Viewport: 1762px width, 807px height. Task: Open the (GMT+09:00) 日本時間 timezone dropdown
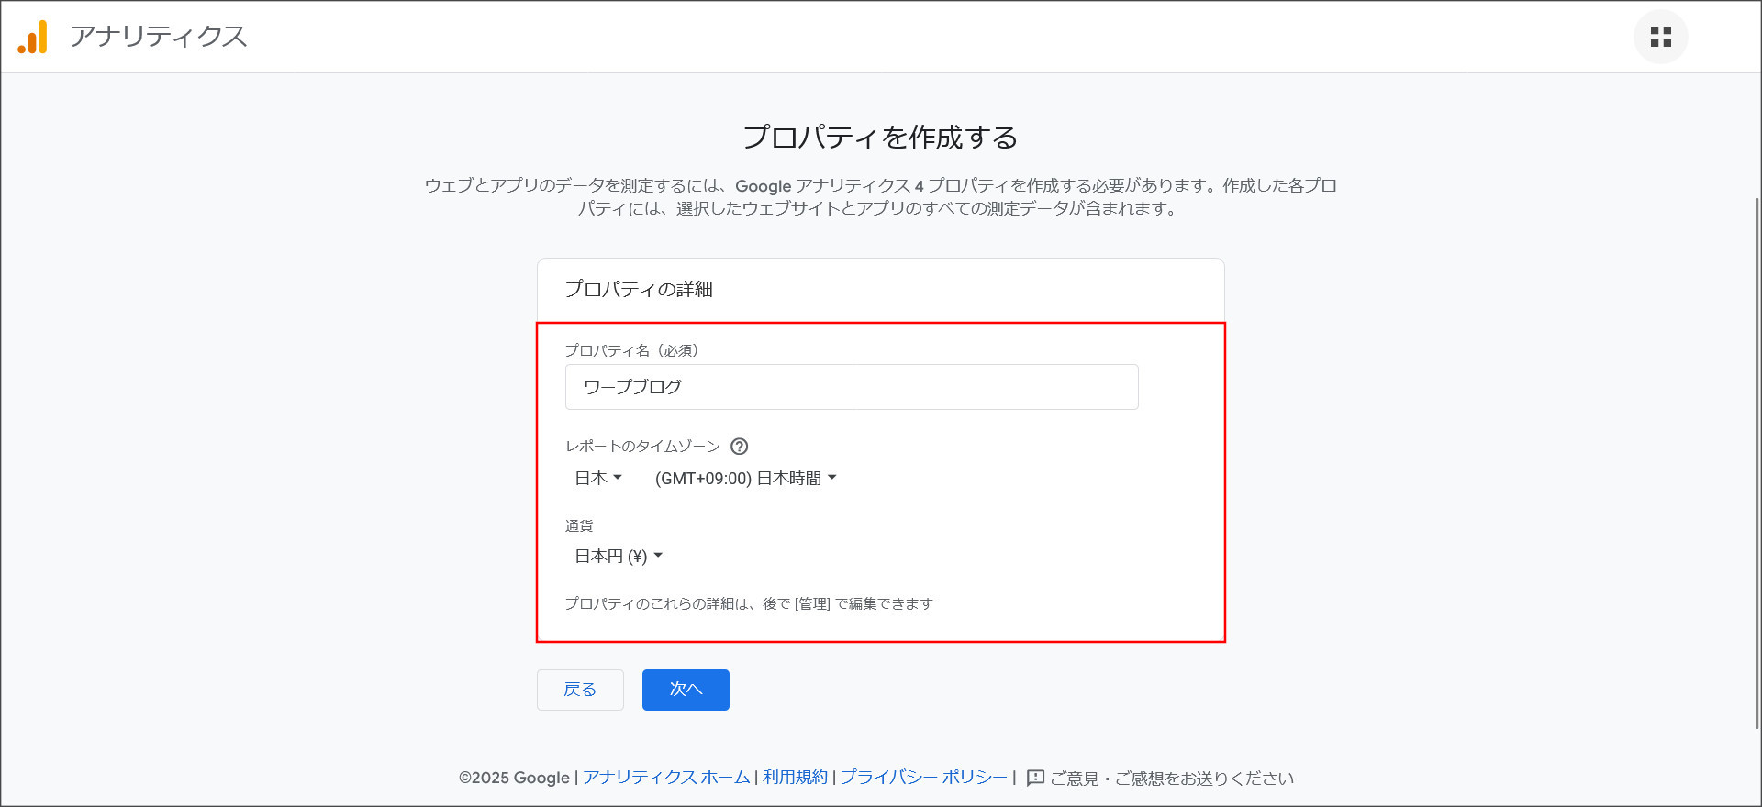(745, 478)
